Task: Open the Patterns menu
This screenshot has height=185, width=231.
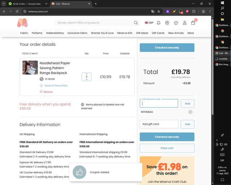Action: point(37,33)
